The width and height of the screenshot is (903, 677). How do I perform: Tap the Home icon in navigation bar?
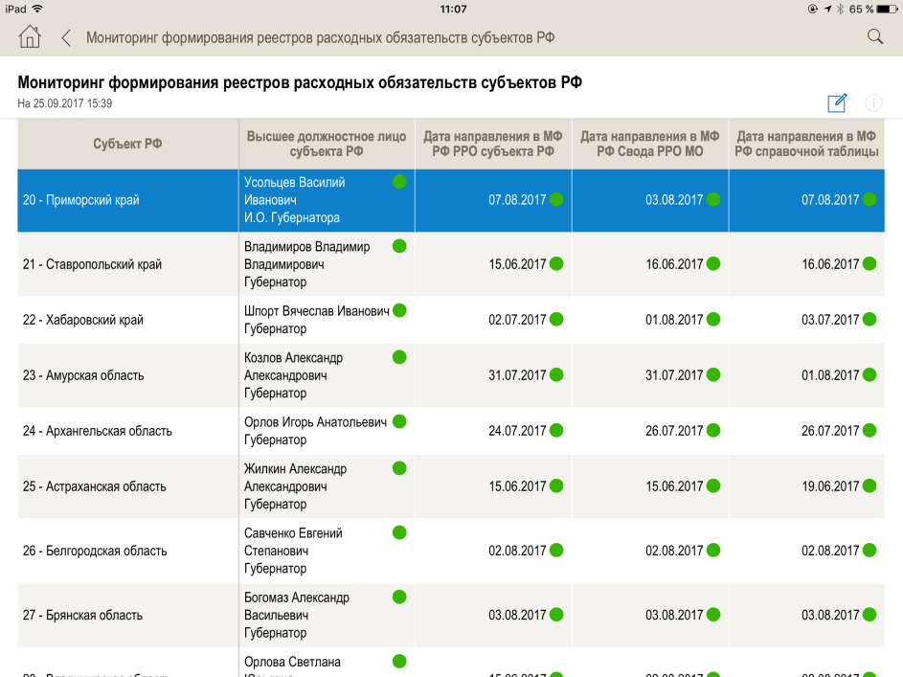(30, 37)
